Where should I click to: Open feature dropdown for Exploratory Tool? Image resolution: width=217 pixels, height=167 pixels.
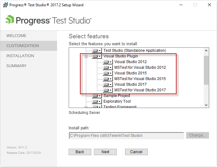coord(97,101)
